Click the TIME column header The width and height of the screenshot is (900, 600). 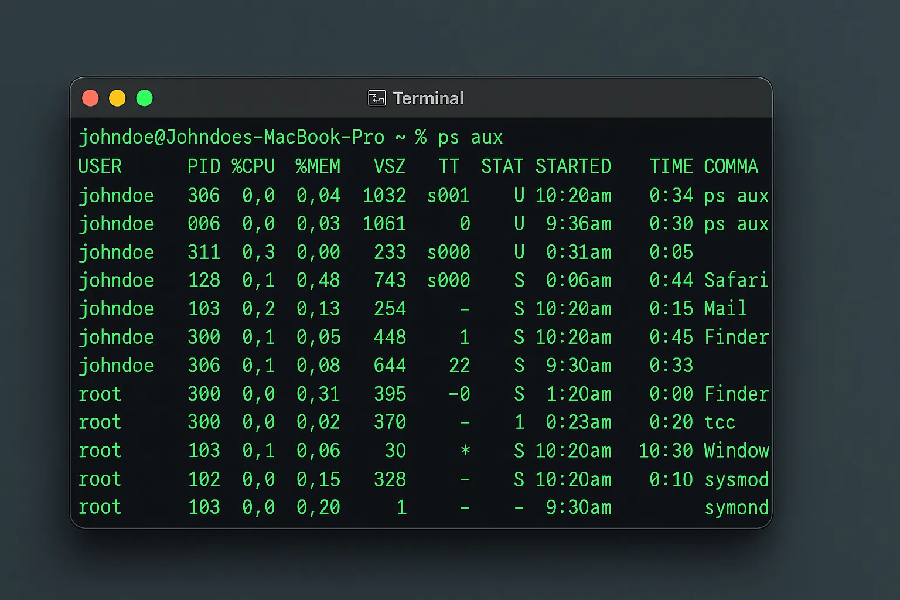[671, 166]
